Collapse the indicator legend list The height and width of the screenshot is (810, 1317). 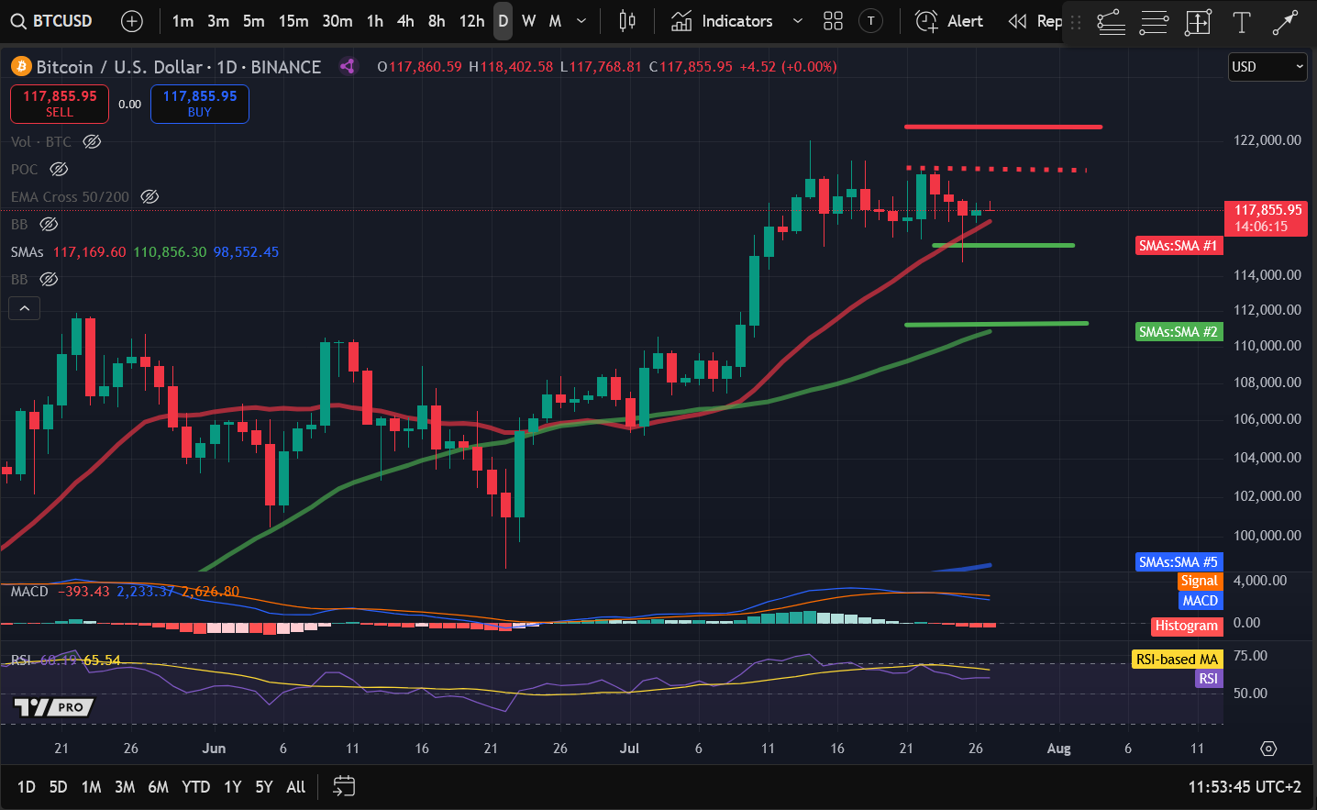[25, 309]
